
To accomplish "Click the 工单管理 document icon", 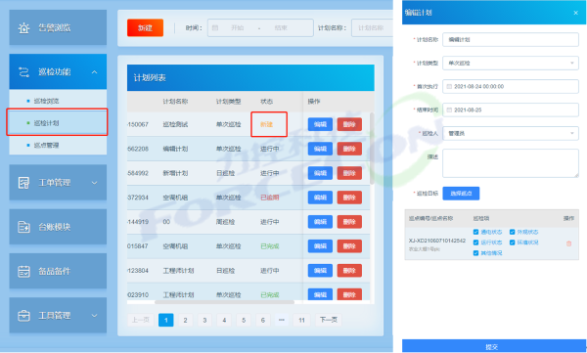I will click(23, 183).
